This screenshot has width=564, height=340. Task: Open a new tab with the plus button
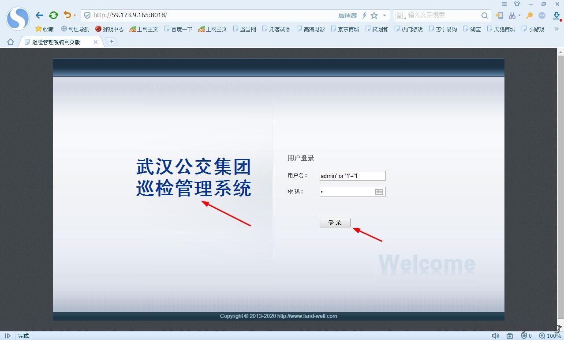(x=112, y=42)
